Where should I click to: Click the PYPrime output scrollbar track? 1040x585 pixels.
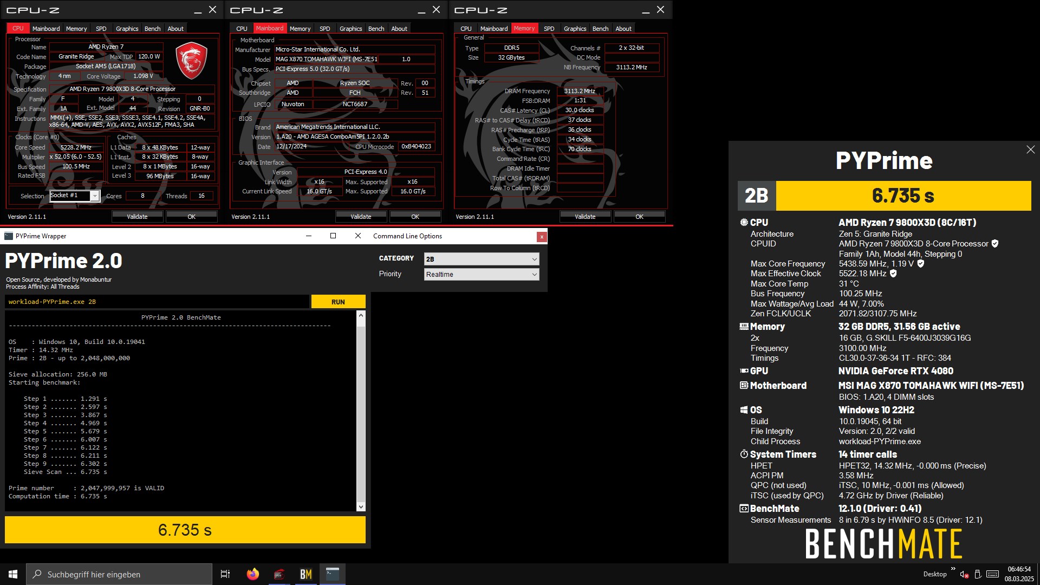click(361, 411)
